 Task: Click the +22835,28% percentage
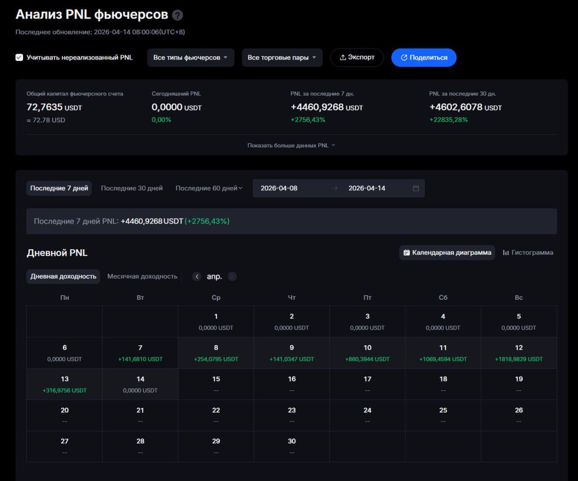tap(448, 120)
